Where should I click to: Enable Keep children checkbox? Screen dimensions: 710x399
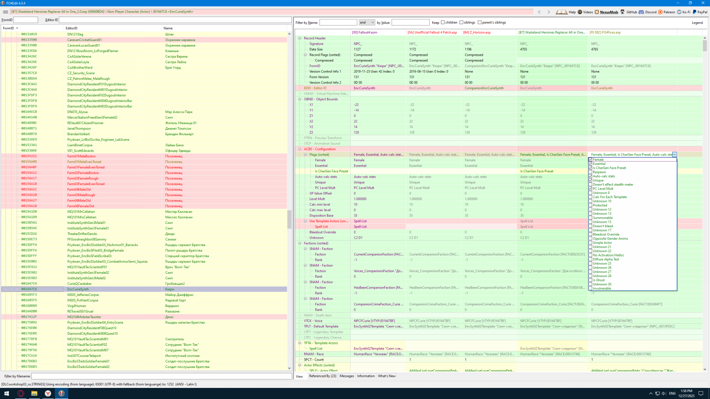pyautogui.click(x=443, y=23)
